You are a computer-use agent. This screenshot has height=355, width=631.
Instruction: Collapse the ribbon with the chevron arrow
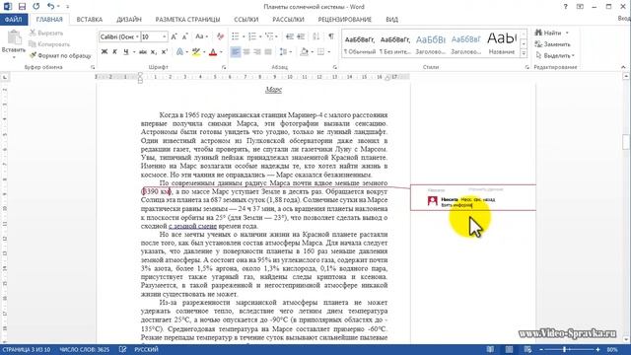(623, 67)
